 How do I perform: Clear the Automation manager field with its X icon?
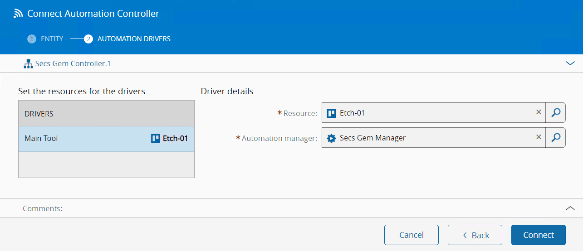(x=539, y=137)
